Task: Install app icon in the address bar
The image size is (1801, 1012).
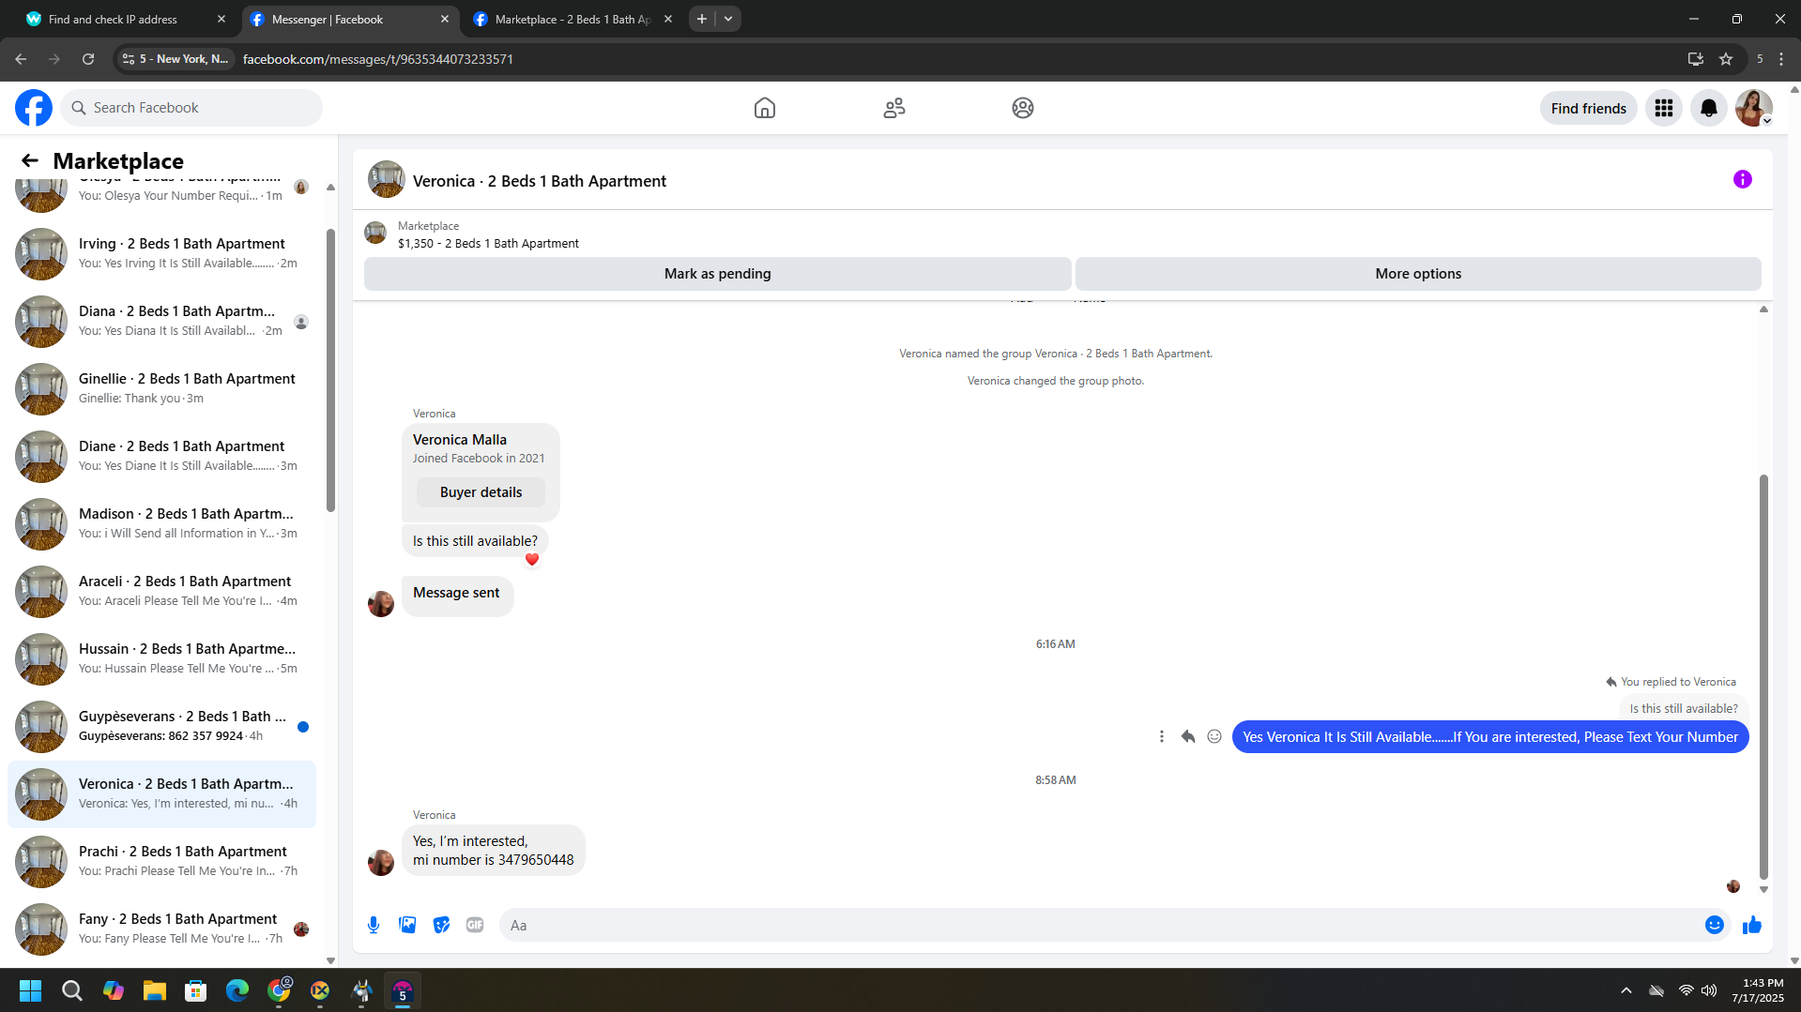Action: pos(1695,59)
